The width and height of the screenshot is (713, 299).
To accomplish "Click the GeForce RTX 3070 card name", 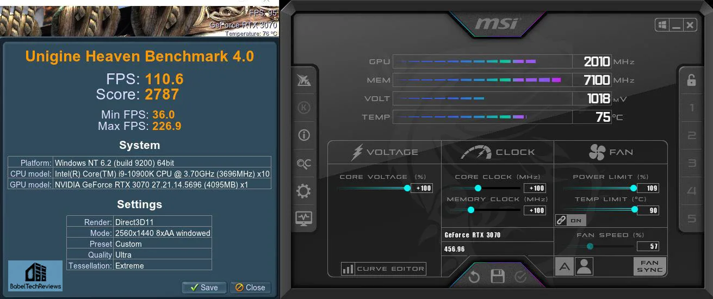I will [x=473, y=235].
